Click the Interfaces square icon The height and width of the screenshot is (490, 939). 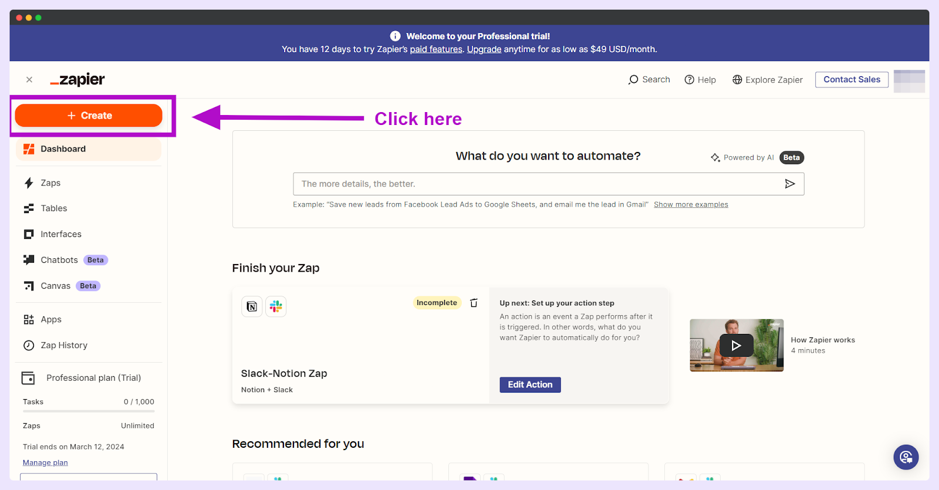[29, 234]
